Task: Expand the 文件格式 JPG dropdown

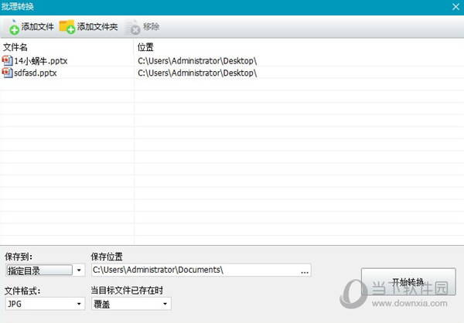Action: coord(80,304)
